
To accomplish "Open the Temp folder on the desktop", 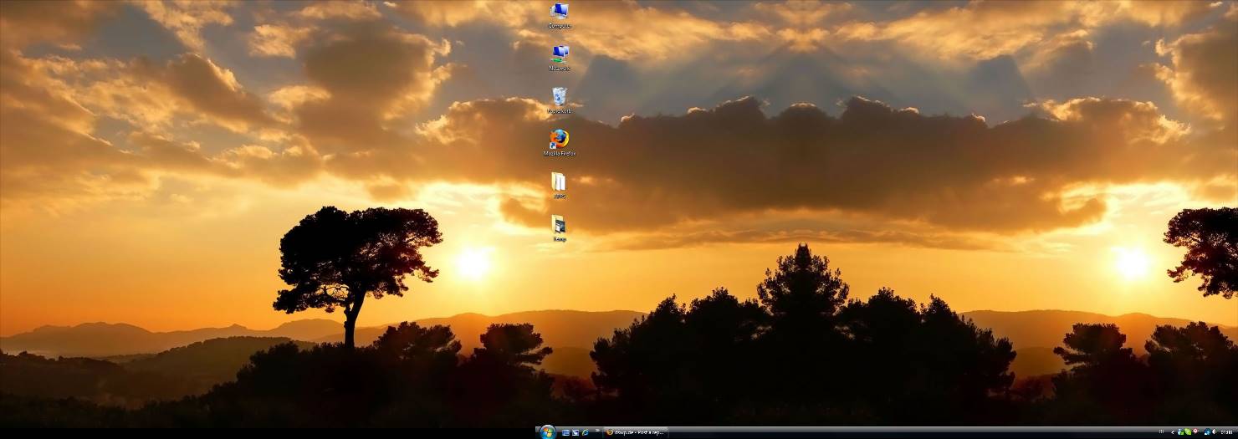I will click(x=559, y=225).
